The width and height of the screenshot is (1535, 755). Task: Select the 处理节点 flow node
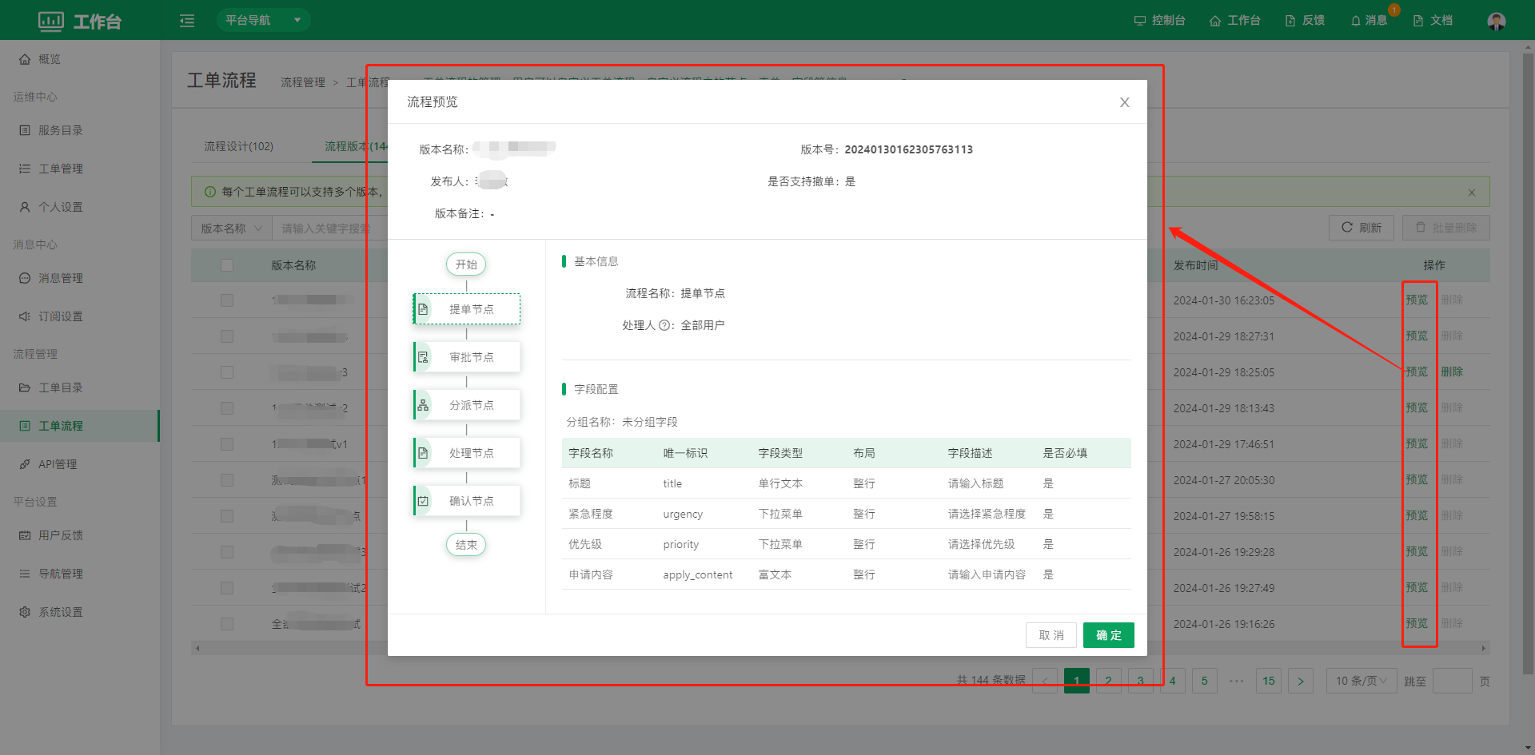tap(466, 453)
